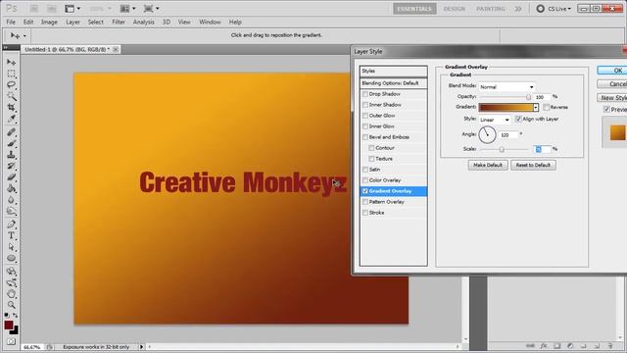The width and height of the screenshot is (627, 353).
Task: Click Reset to Default button
Action: (x=533, y=165)
